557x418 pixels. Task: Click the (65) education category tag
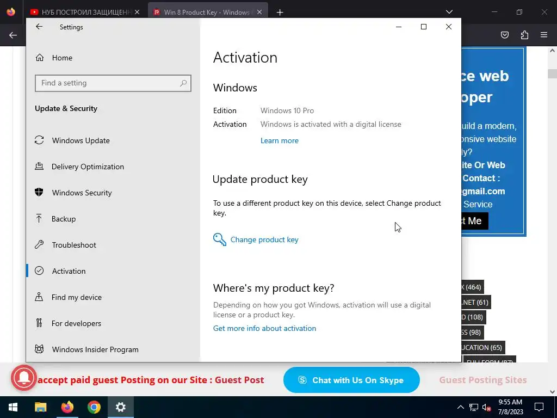[x=483, y=347]
